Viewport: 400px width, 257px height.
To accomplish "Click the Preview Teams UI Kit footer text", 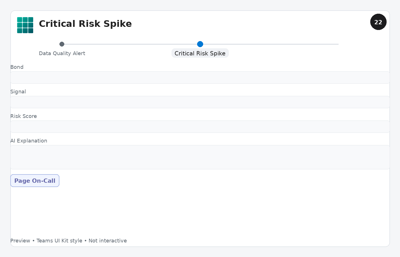I will tap(69, 241).
